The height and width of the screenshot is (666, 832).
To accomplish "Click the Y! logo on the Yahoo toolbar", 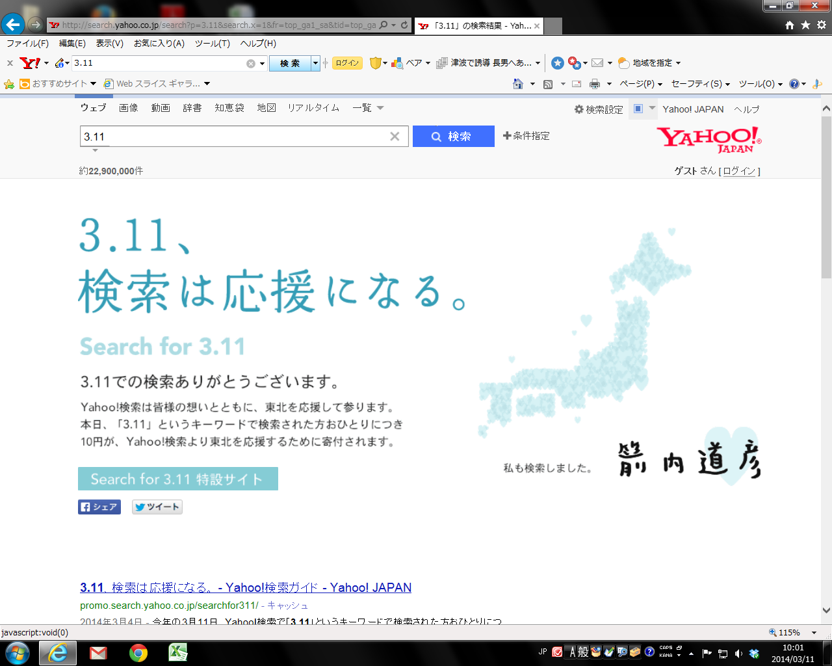I will click(x=31, y=62).
